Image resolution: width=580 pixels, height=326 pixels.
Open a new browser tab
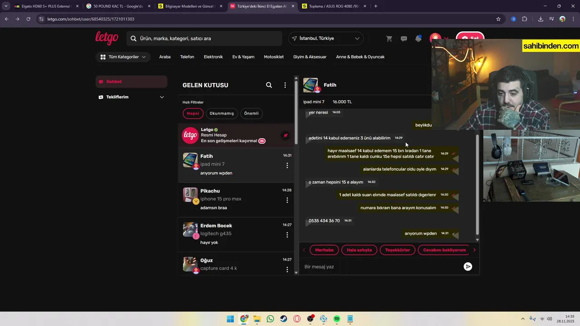click(376, 6)
